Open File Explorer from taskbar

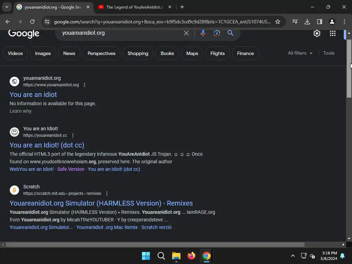[176, 256]
